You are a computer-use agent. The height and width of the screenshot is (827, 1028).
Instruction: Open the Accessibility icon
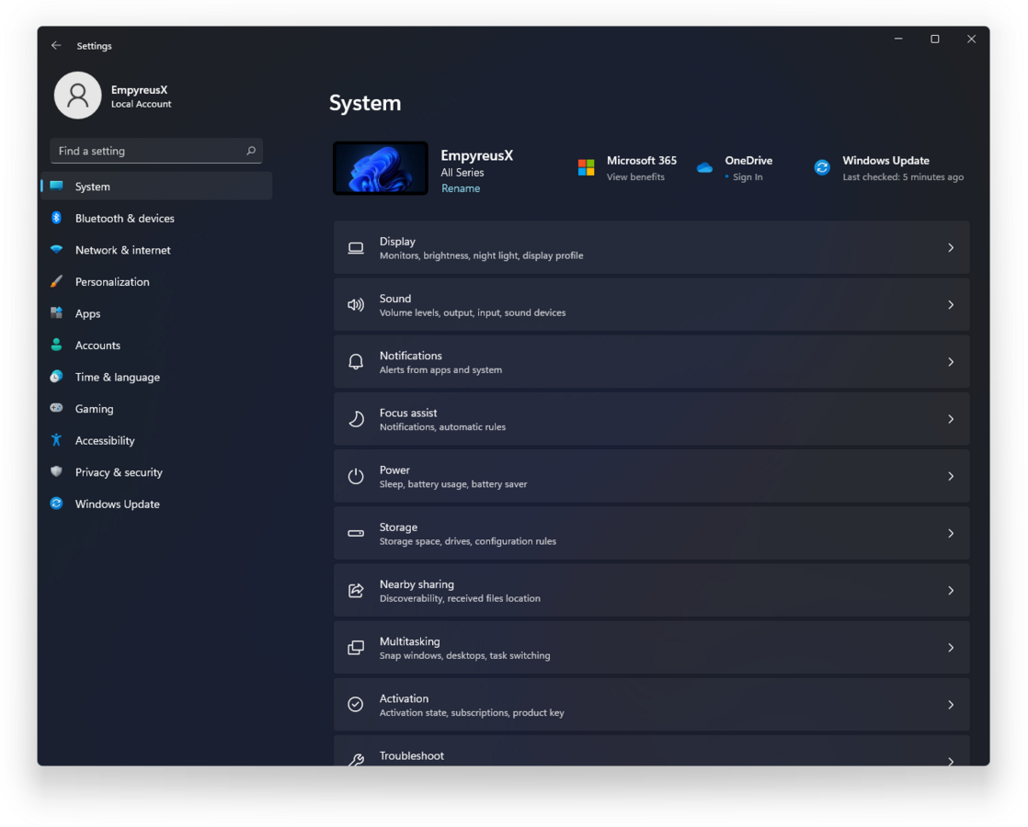(56, 440)
